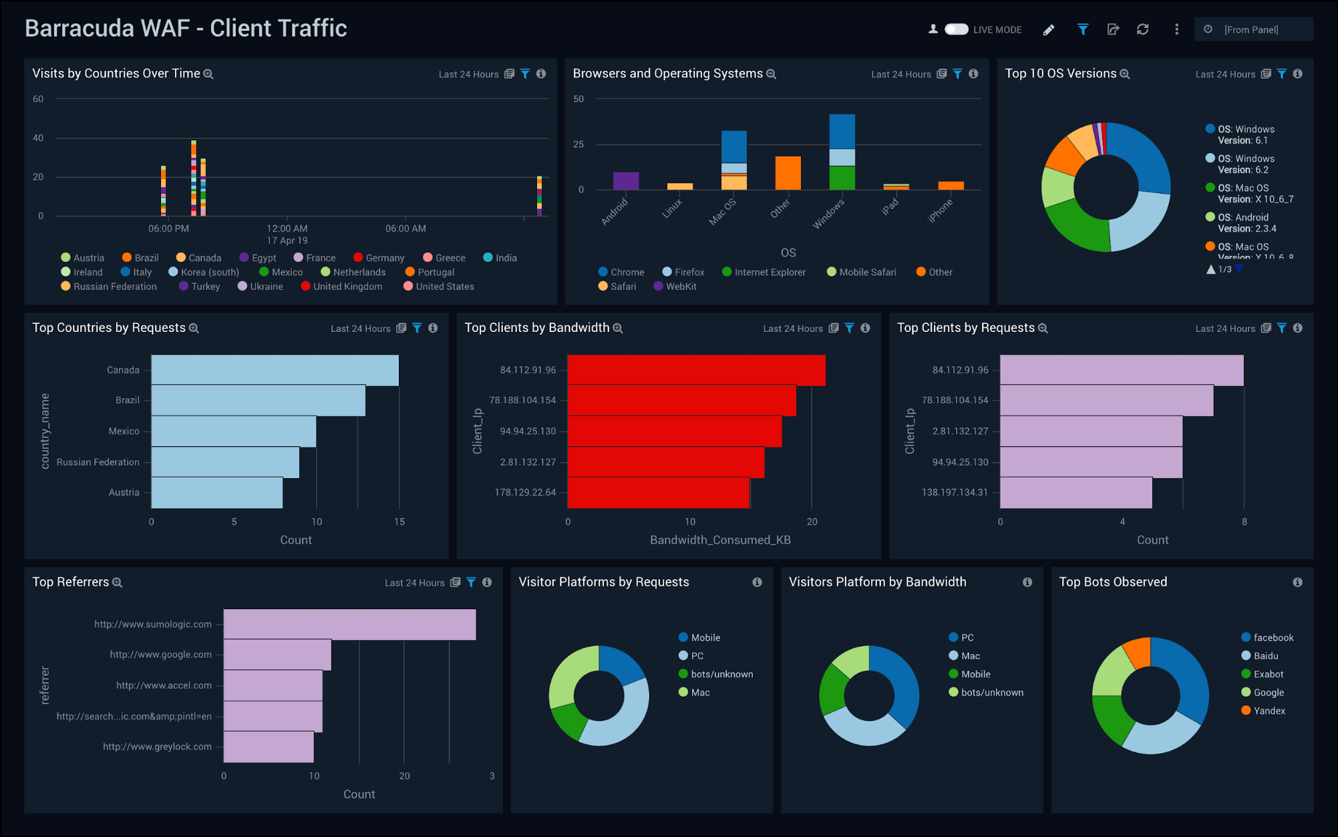Image resolution: width=1338 pixels, height=837 pixels.
Task: Open Last 24 Hours selector on Top Countries panel
Action: 360,329
